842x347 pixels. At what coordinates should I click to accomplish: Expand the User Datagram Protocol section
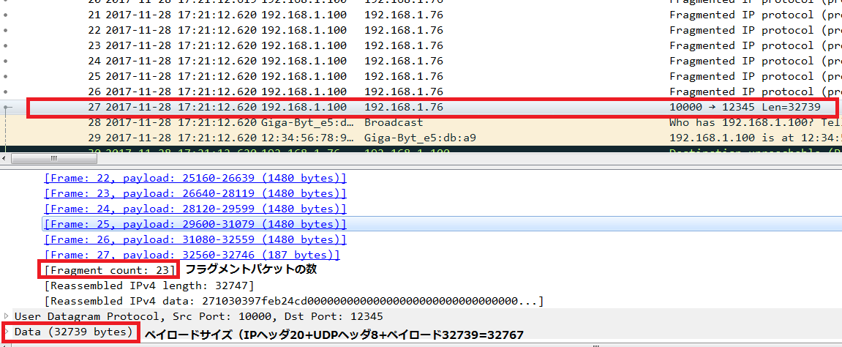point(7,316)
